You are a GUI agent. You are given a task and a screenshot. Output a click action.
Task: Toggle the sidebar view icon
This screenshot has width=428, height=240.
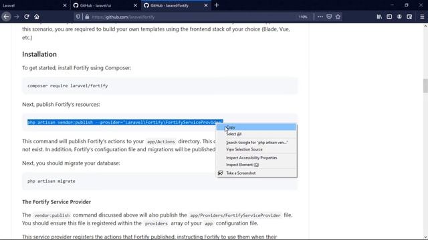pyautogui.click(x=389, y=17)
